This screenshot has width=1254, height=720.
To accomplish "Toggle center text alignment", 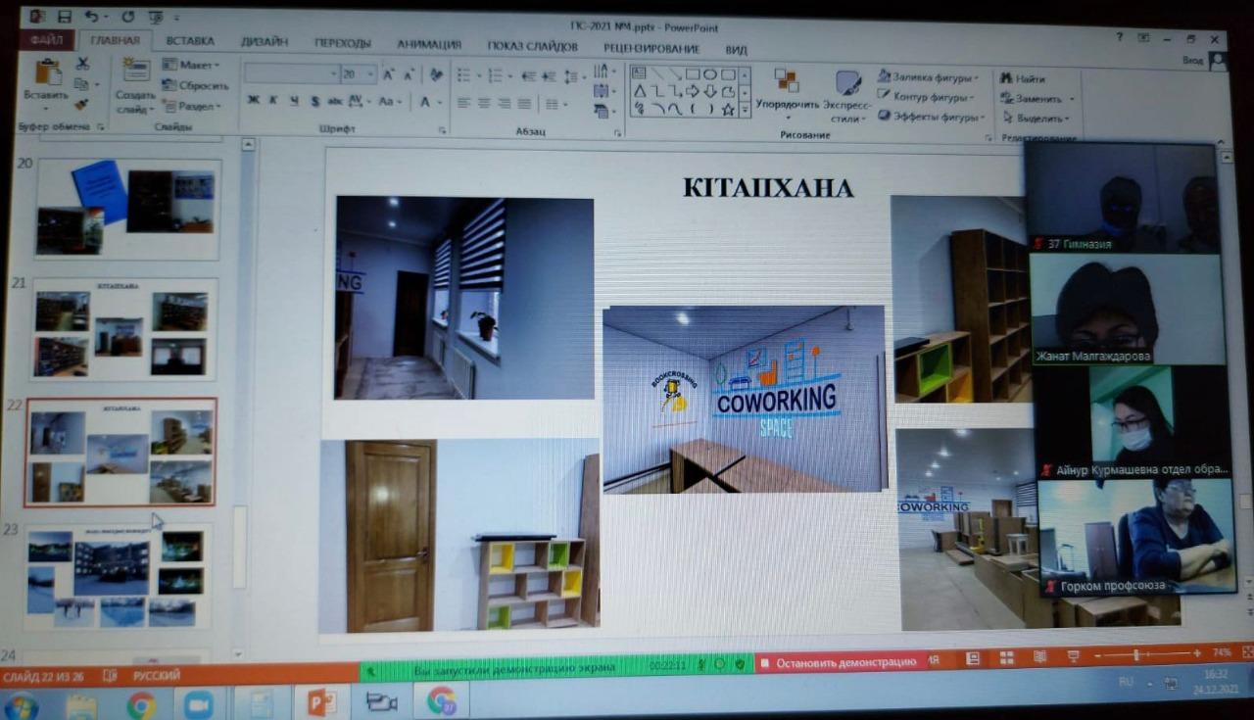I will point(484,103).
